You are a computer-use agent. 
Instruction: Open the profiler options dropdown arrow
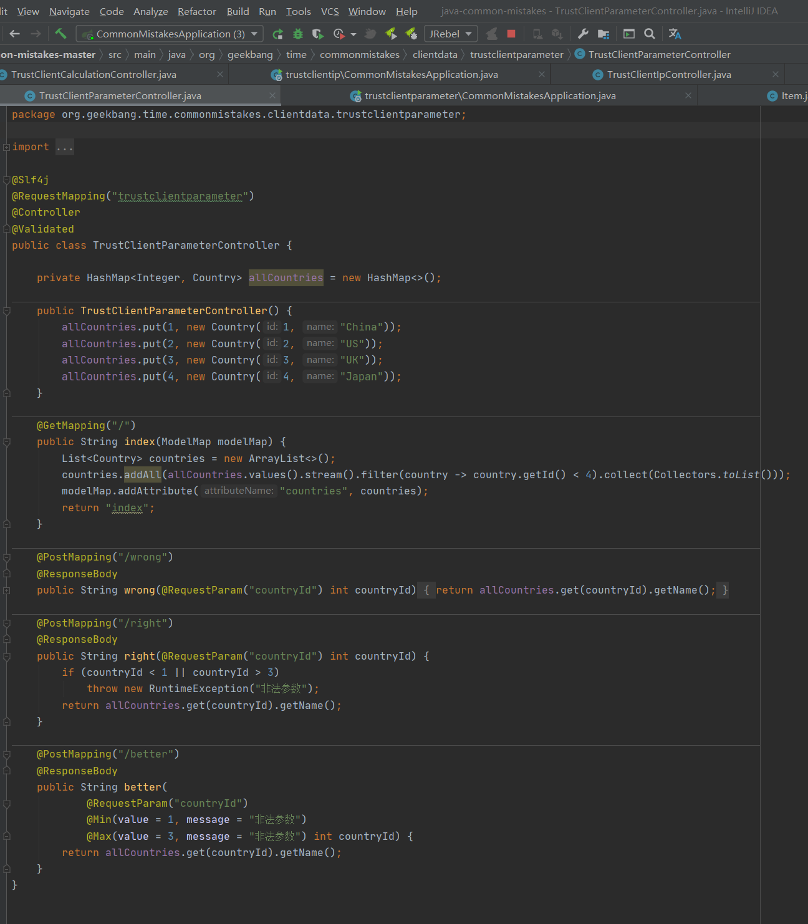point(353,34)
